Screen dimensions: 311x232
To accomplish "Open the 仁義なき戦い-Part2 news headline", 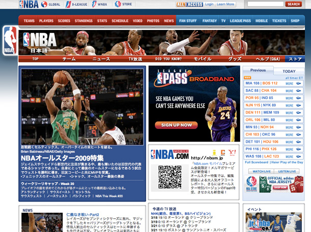I will 82,215.
